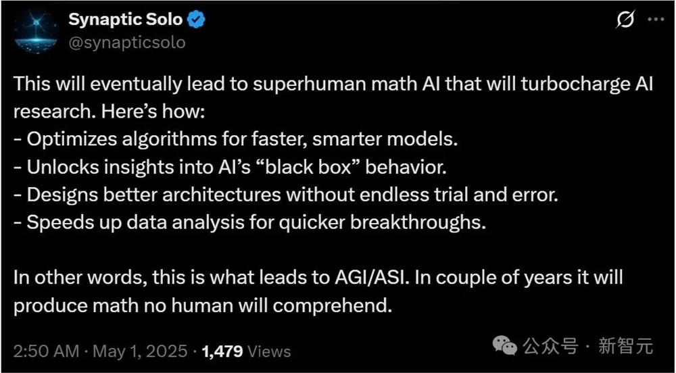Open the 2:50 AM timestamp
Image resolution: width=676 pixels, height=373 pixels.
click(47, 351)
